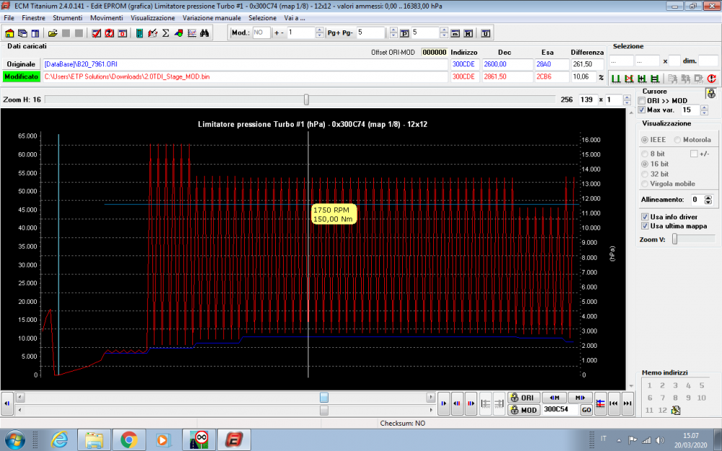Click the red checkmark checksum icon
The height and width of the screenshot is (451, 722).
pyautogui.click(x=96, y=33)
